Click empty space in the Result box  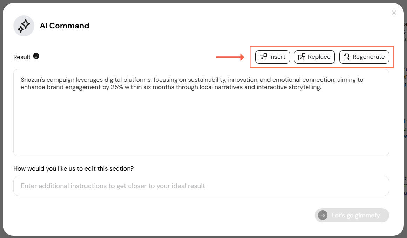[x=201, y=129]
